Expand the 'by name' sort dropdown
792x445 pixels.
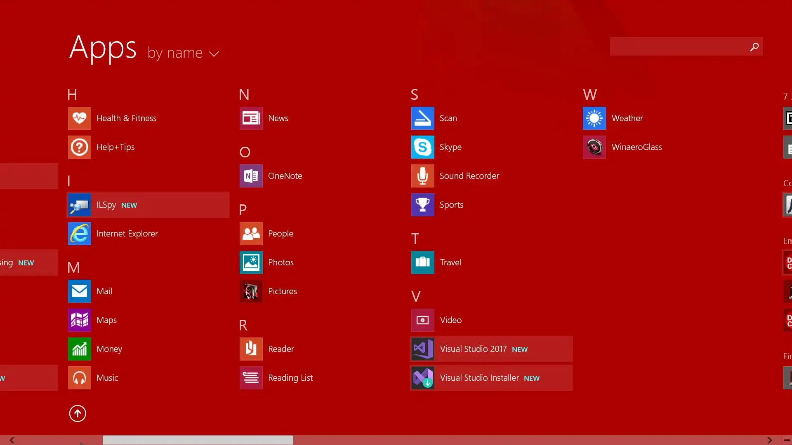183,53
